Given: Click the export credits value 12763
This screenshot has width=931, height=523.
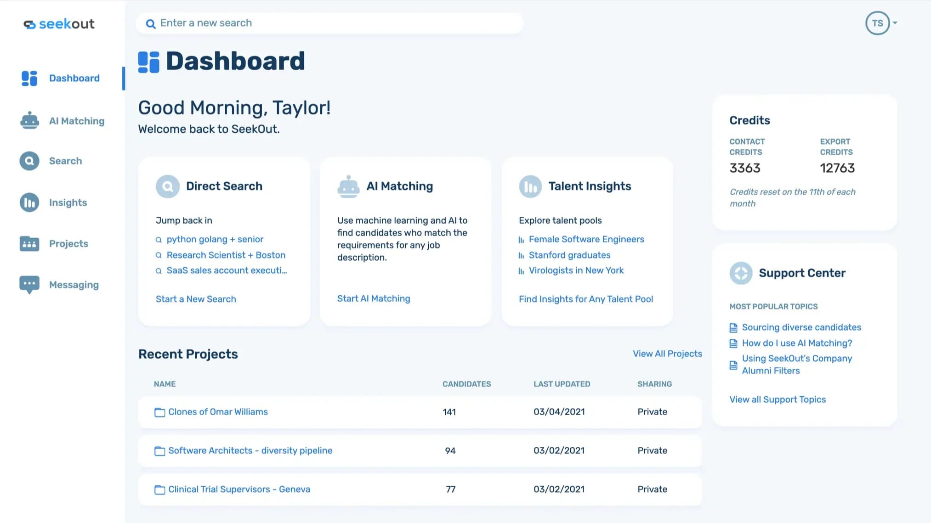Looking at the screenshot, I should [x=837, y=168].
